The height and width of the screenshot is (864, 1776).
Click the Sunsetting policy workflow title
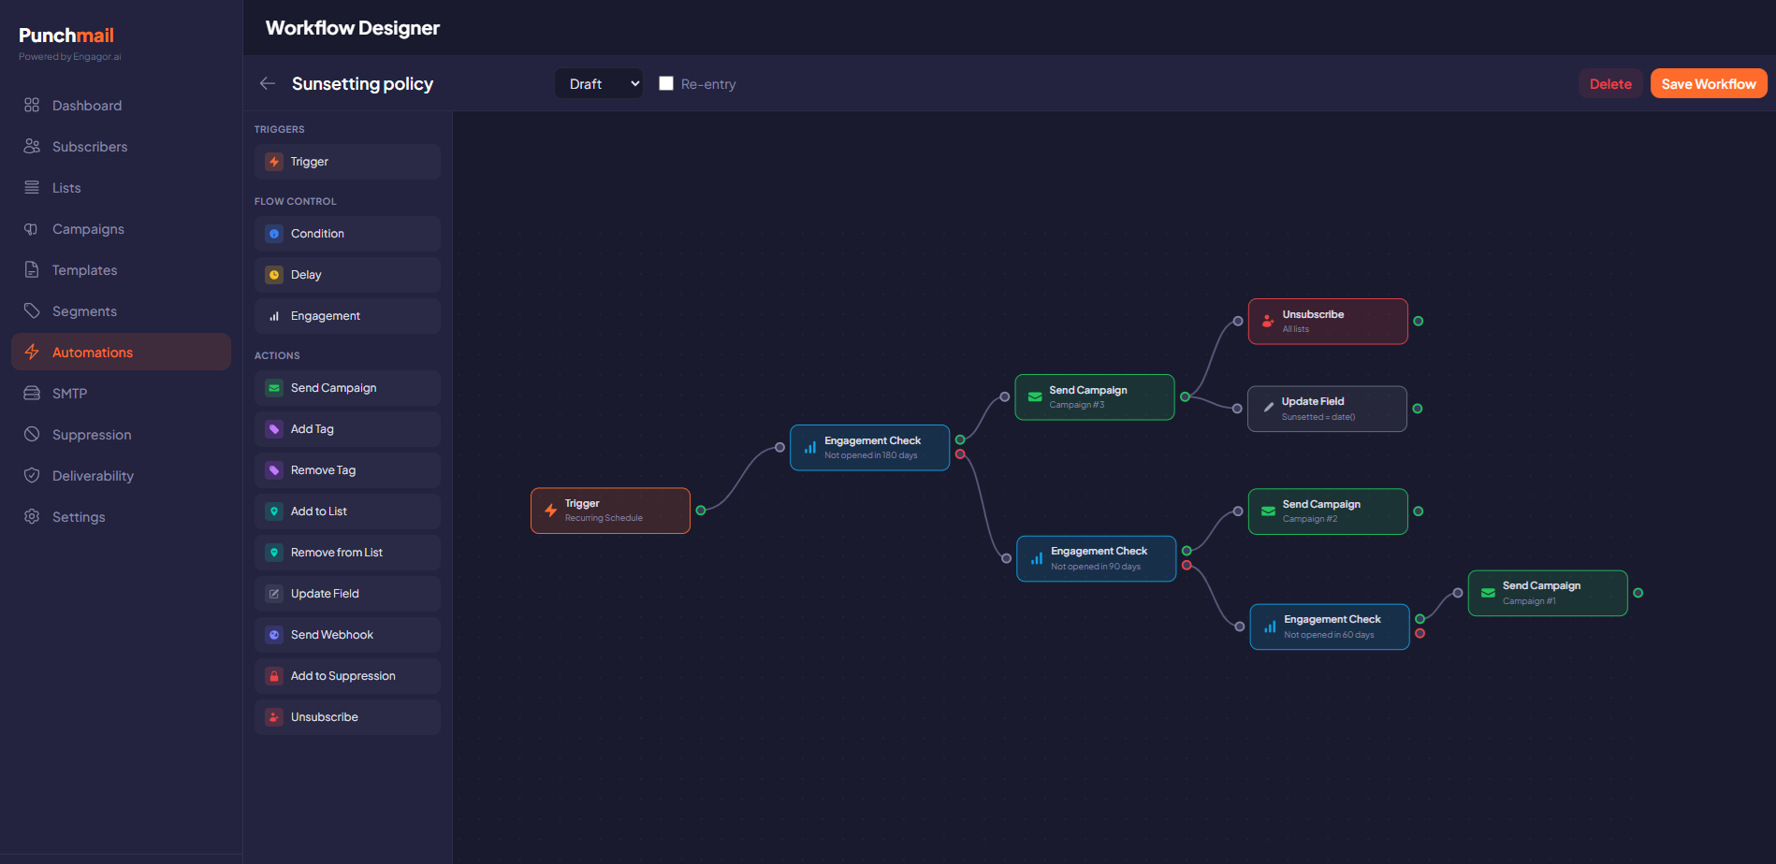(x=363, y=83)
